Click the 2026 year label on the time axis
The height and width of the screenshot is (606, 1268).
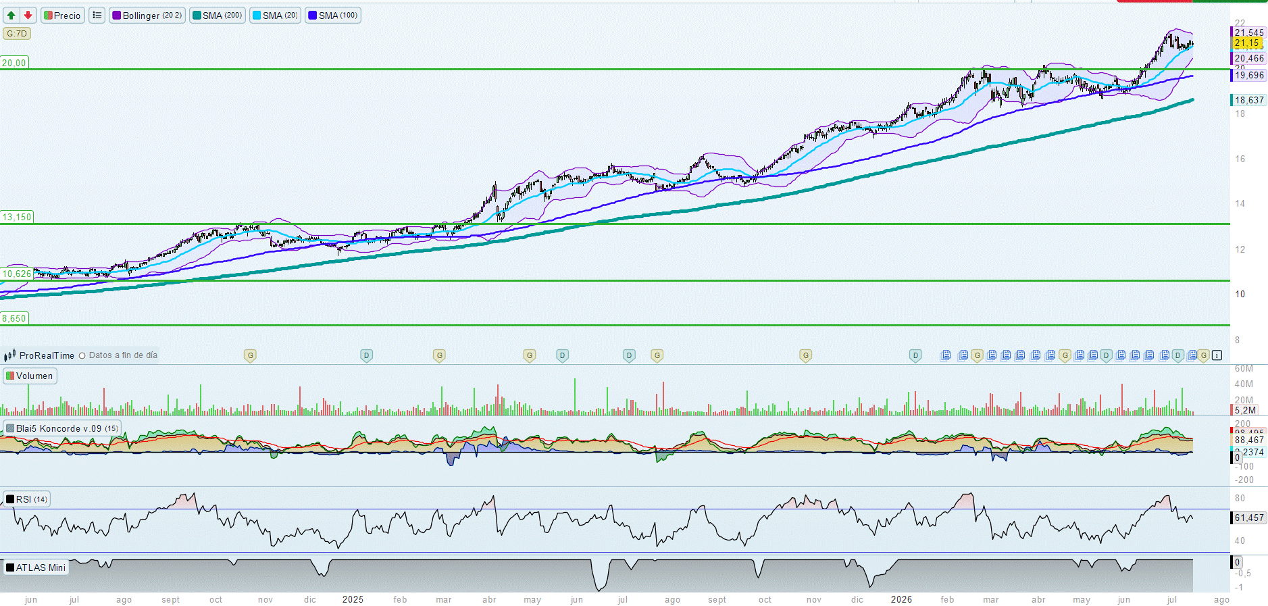pyautogui.click(x=901, y=599)
